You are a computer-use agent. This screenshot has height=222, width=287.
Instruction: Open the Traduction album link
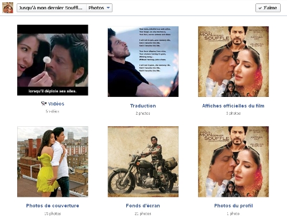[x=143, y=106]
